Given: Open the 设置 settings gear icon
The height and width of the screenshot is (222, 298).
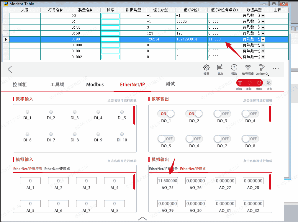Looking at the screenshot, I should (x=206, y=68).
